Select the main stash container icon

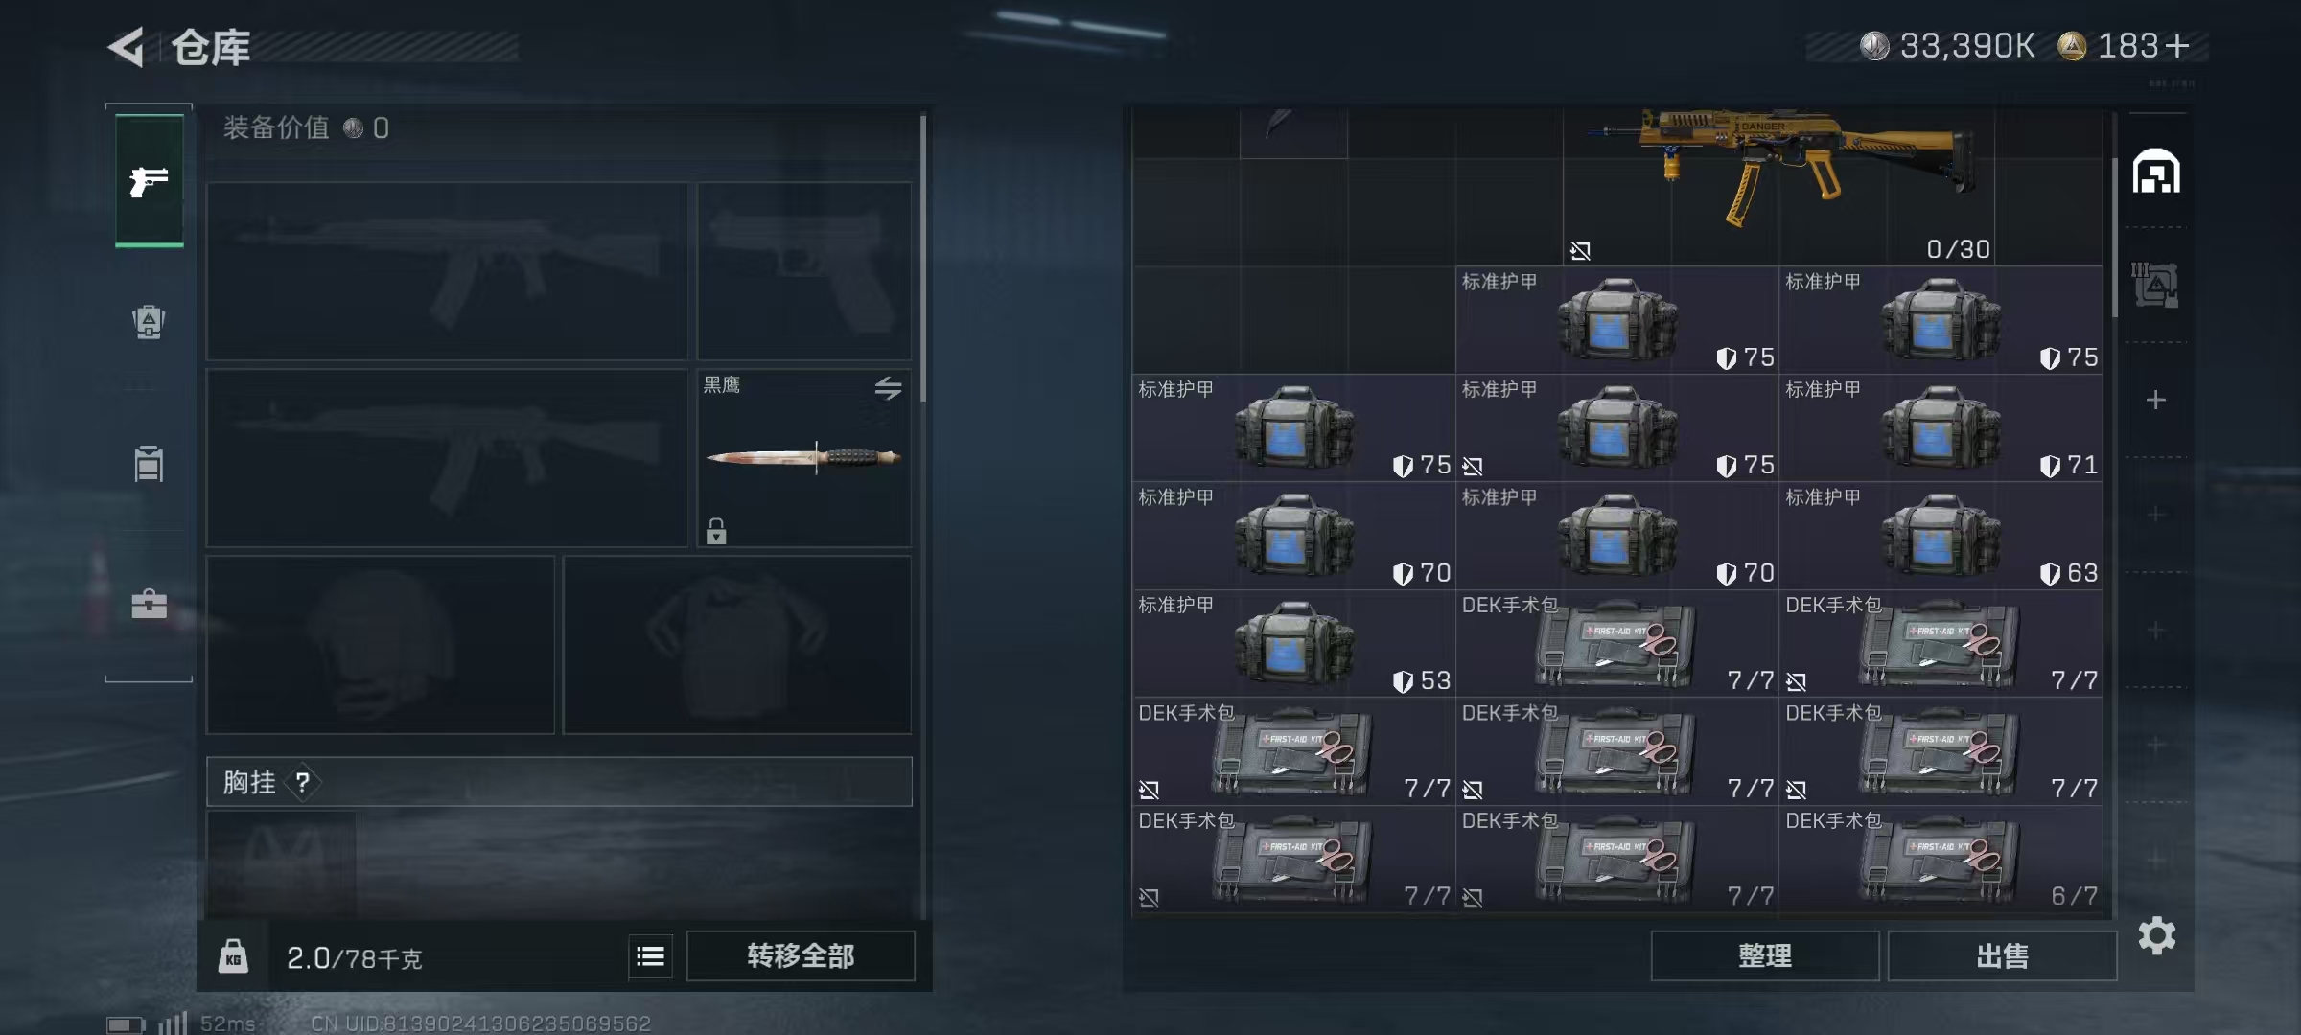(x=2156, y=172)
